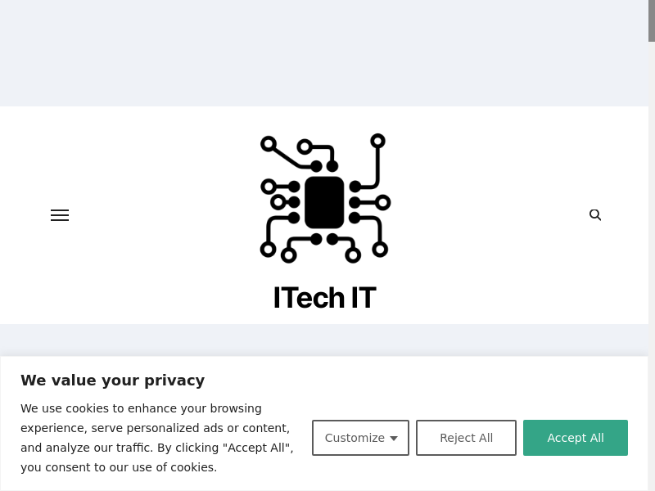The height and width of the screenshot is (491, 655).
Task: Click the black center chip in the logo
Action: (324, 202)
